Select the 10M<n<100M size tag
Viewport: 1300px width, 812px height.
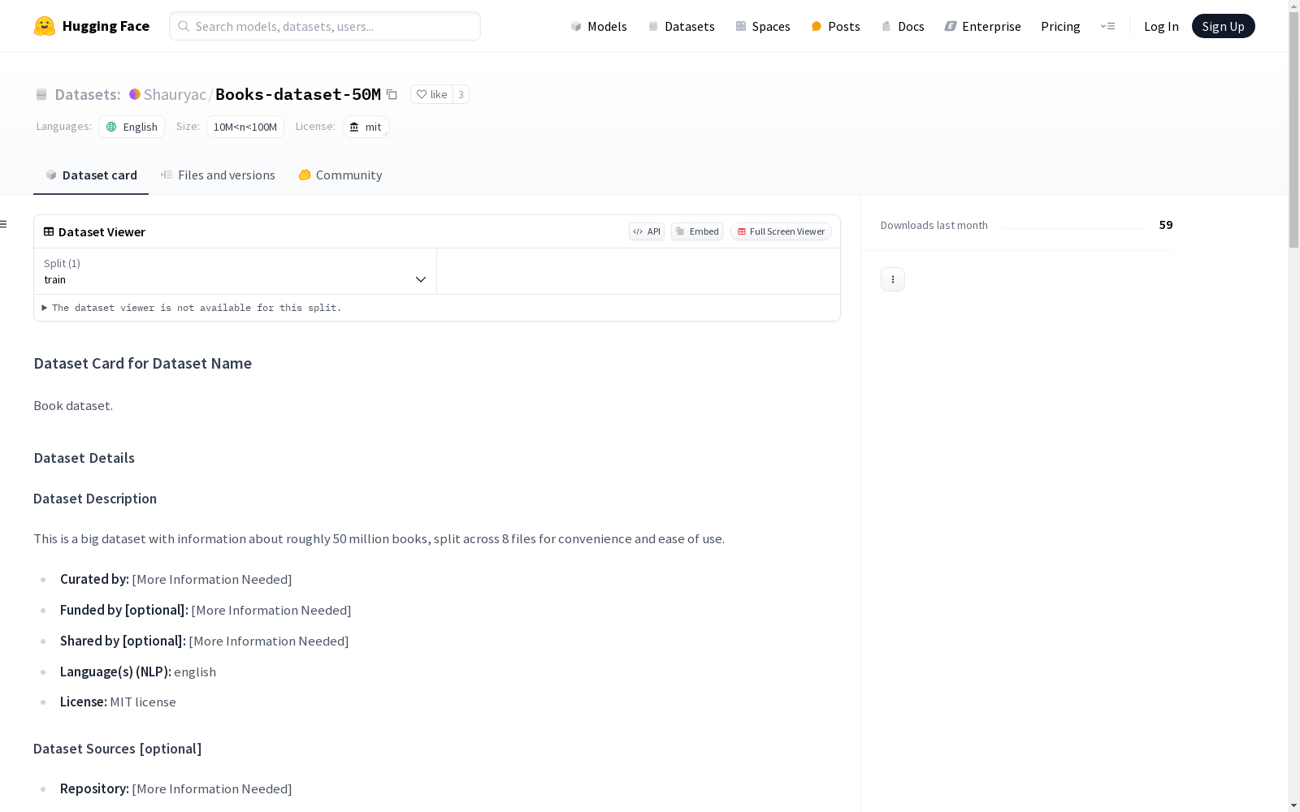tap(245, 127)
